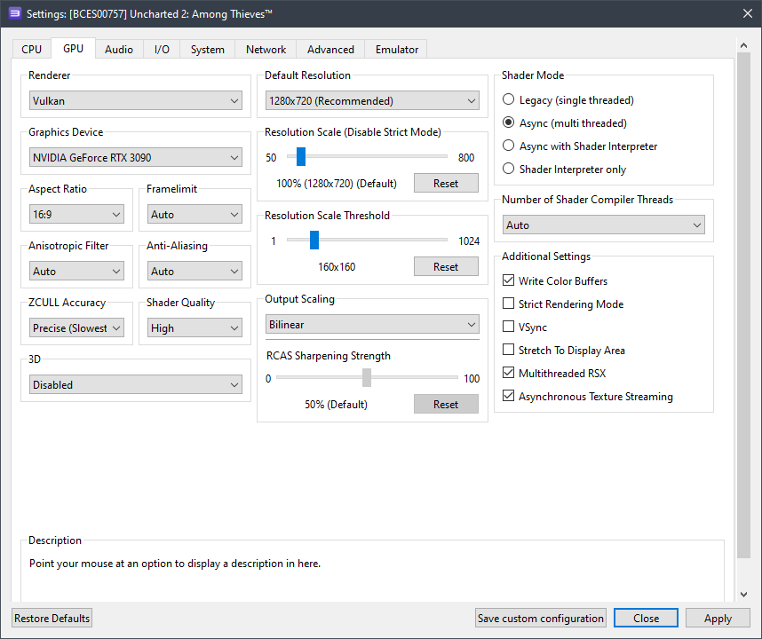Expand the Graphics Device dropdown
This screenshot has height=639, width=762.
[x=135, y=158]
